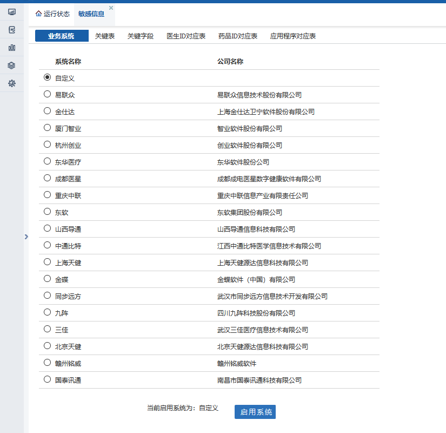446x433 pixels.
Task: Click company 山西导通信息科技有限公司
Action: coord(256,229)
